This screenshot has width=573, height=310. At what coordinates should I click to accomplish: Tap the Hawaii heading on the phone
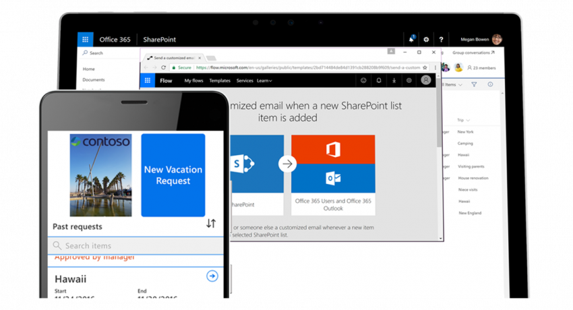click(71, 279)
